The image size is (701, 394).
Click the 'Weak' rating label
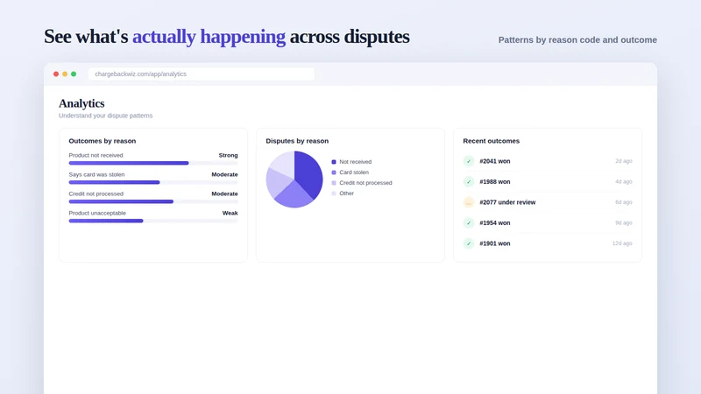[x=230, y=213]
